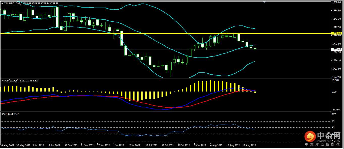Click the 1817.90 price on the axis
Viewport: 344px width, 149px height.
tap(337, 27)
